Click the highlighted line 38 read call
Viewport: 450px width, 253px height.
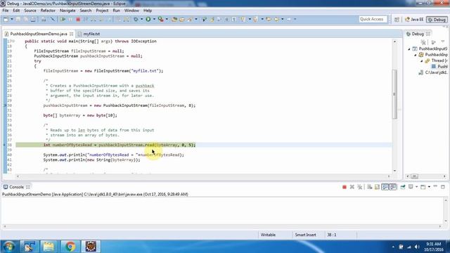119,145
